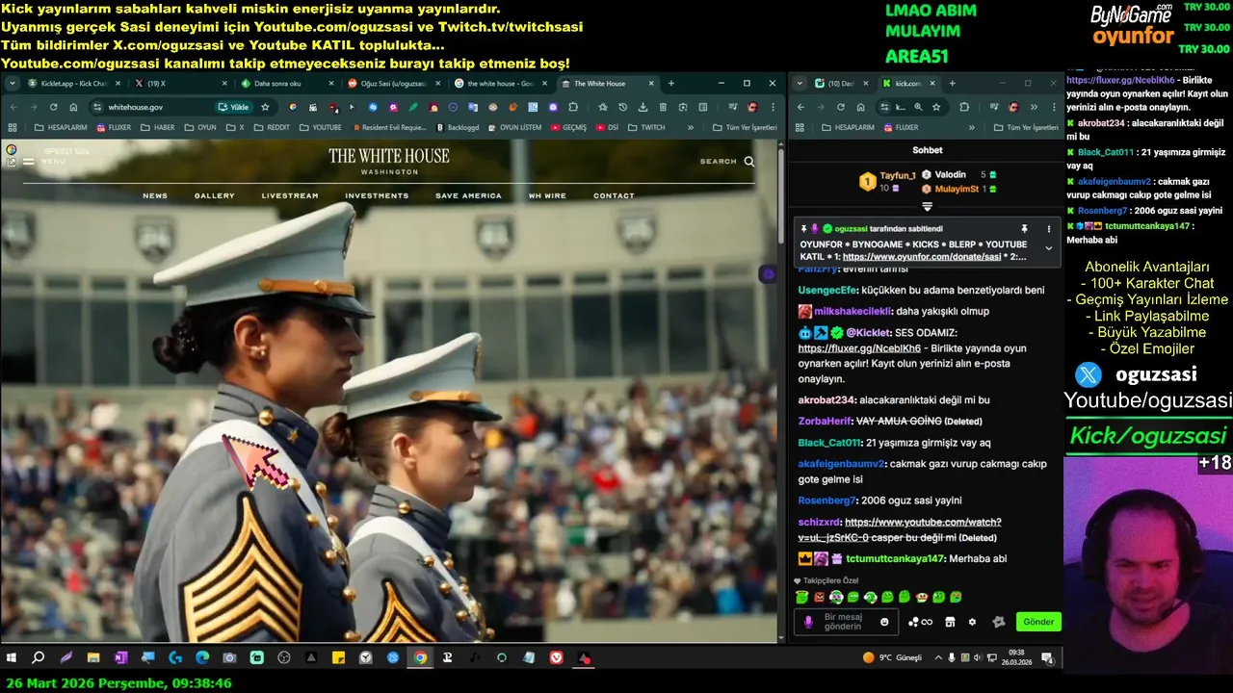
Task: Go to browser home in left window
Action: (x=73, y=107)
